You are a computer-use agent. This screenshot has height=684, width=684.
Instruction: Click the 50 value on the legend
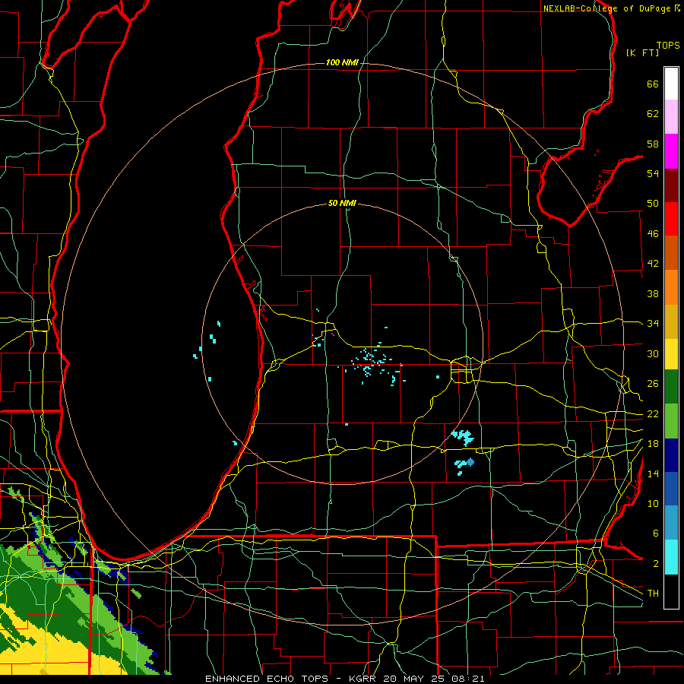[x=653, y=204]
